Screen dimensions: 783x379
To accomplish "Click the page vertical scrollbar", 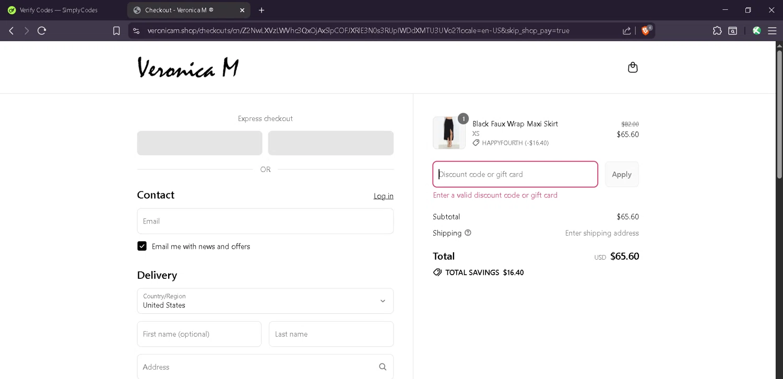I will coord(779,115).
